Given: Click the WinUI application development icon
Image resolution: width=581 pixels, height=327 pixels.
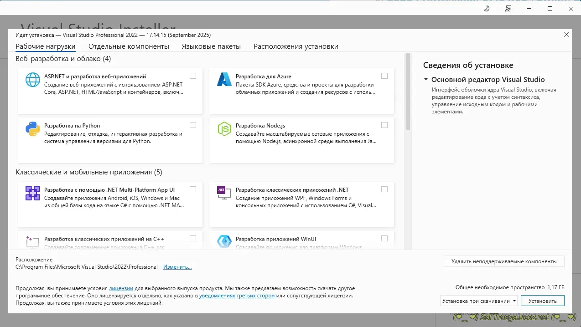Looking at the screenshot, I should 224,241.
